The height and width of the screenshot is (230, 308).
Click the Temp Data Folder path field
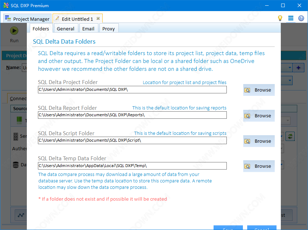(132, 166)
